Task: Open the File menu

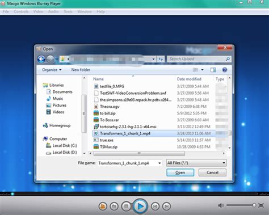Action: tap(6, 11)
